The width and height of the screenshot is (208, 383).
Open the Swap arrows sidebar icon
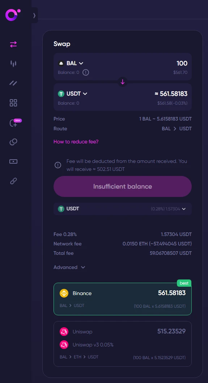point(13,44)
